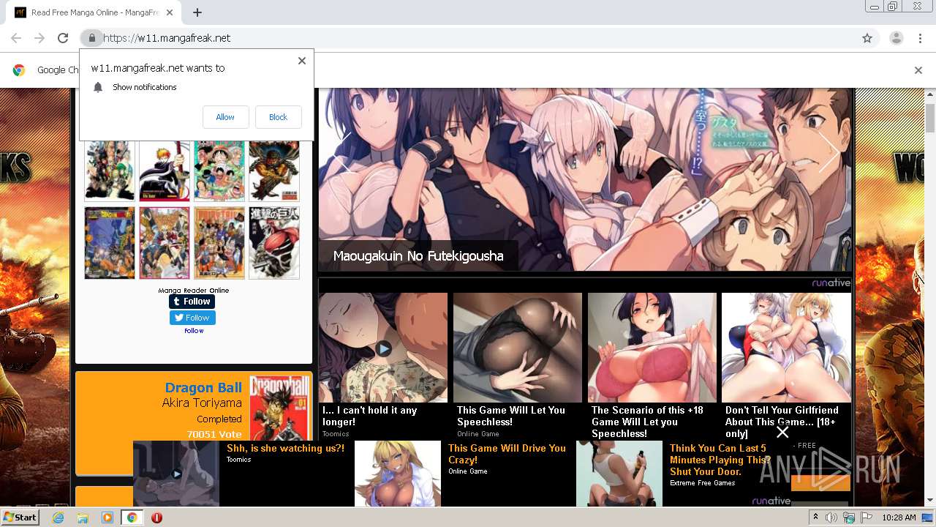Open Maougakuin No Futekigousha banner title
Viewport: 936px width, 527px height.
coord(418,256)
